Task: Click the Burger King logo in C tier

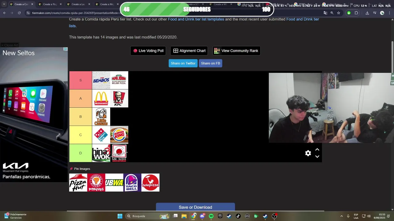Action: 119,135
